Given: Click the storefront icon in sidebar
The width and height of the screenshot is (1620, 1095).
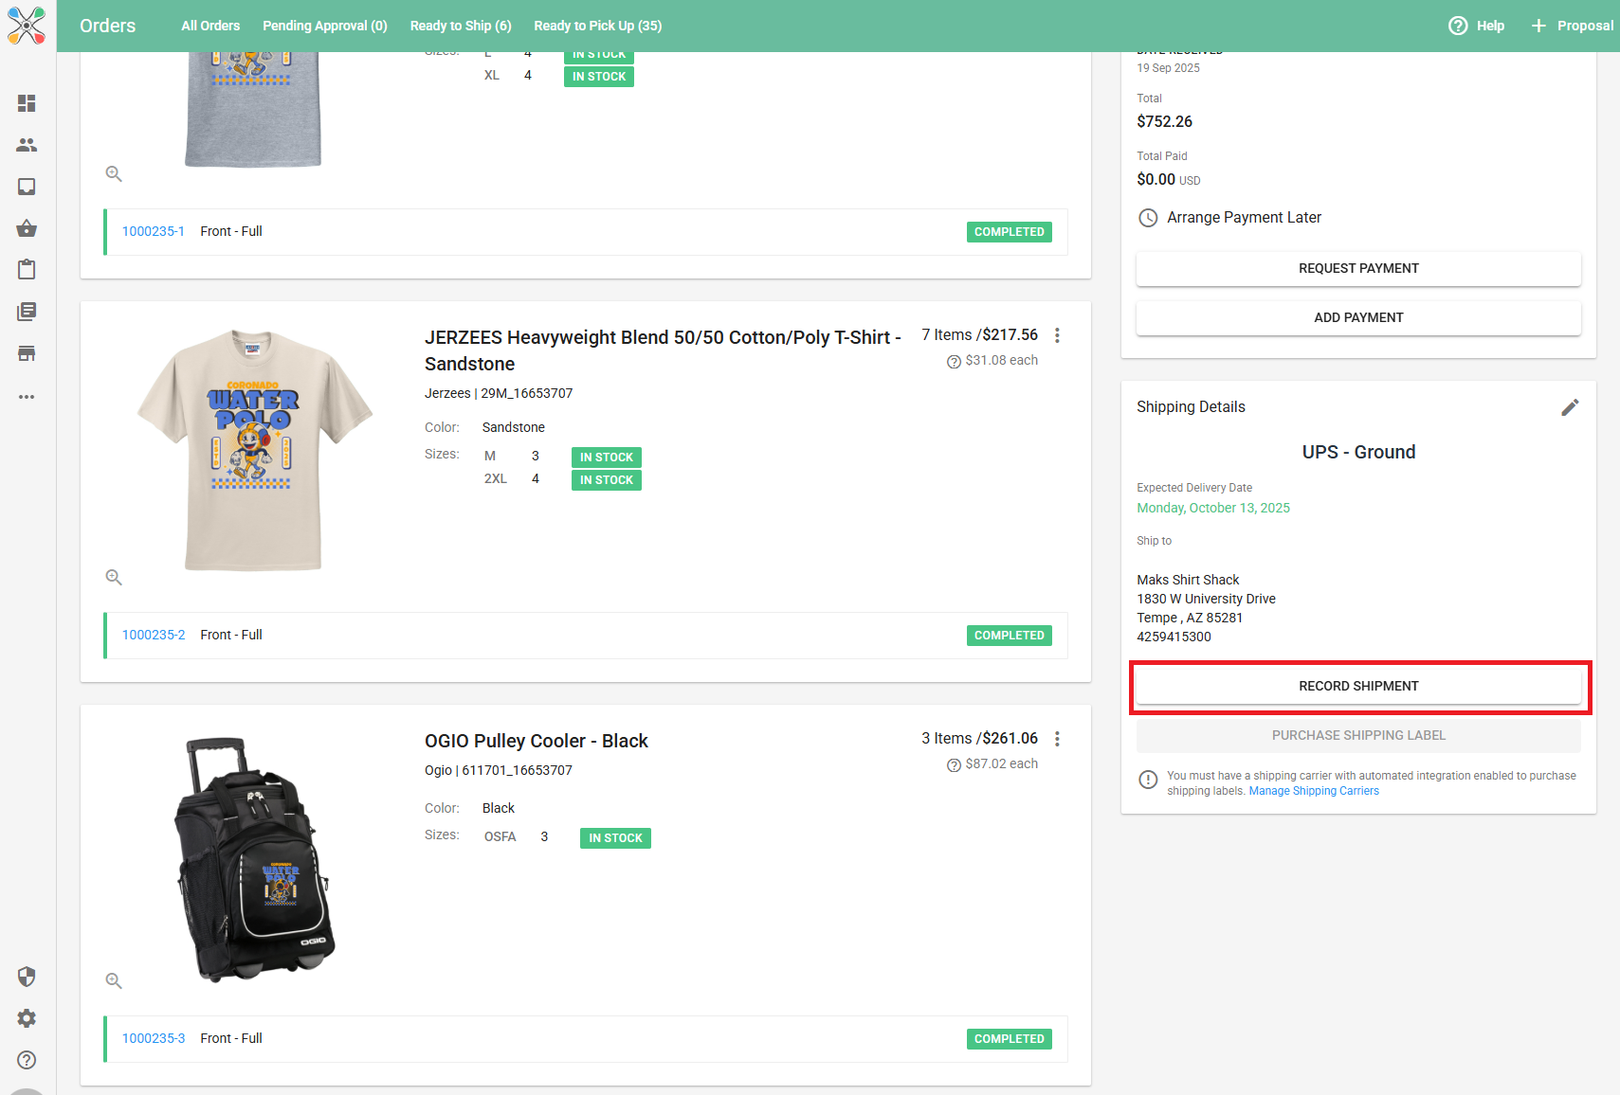Looking at the screenshot, I should (27, 353).
